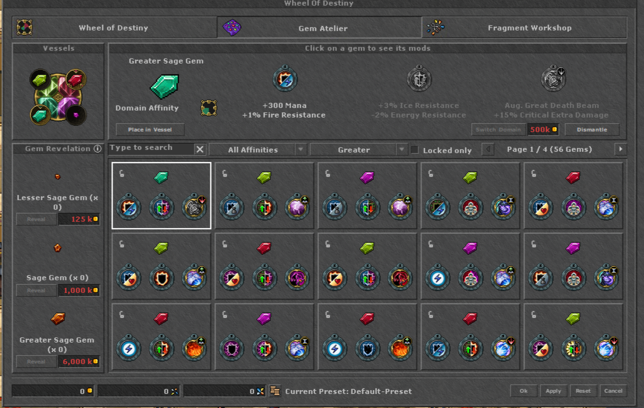Go to the next gem page arrow
Screen dimensions: 644x408
pos(620,149)
